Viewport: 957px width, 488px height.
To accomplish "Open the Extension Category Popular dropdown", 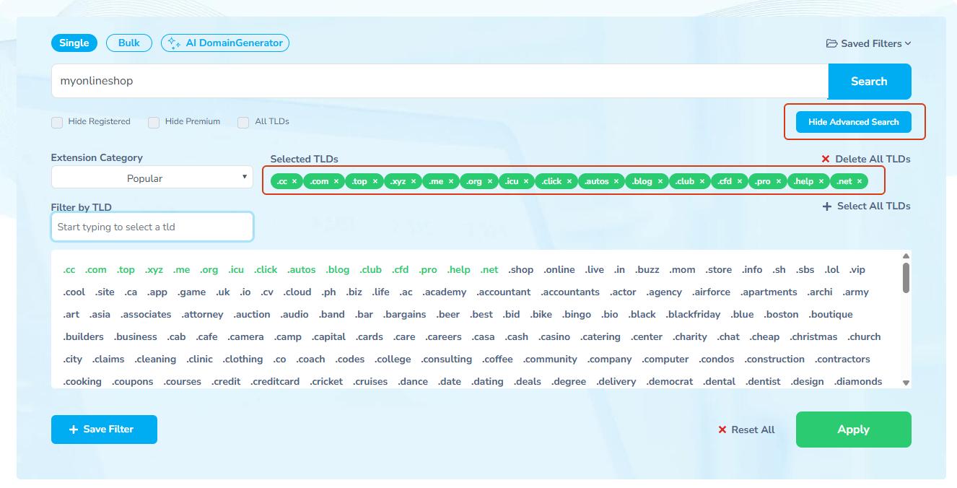I will (152, 178).
